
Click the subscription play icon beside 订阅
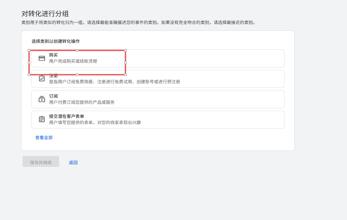pyautogui.click(x=42, y=99)
